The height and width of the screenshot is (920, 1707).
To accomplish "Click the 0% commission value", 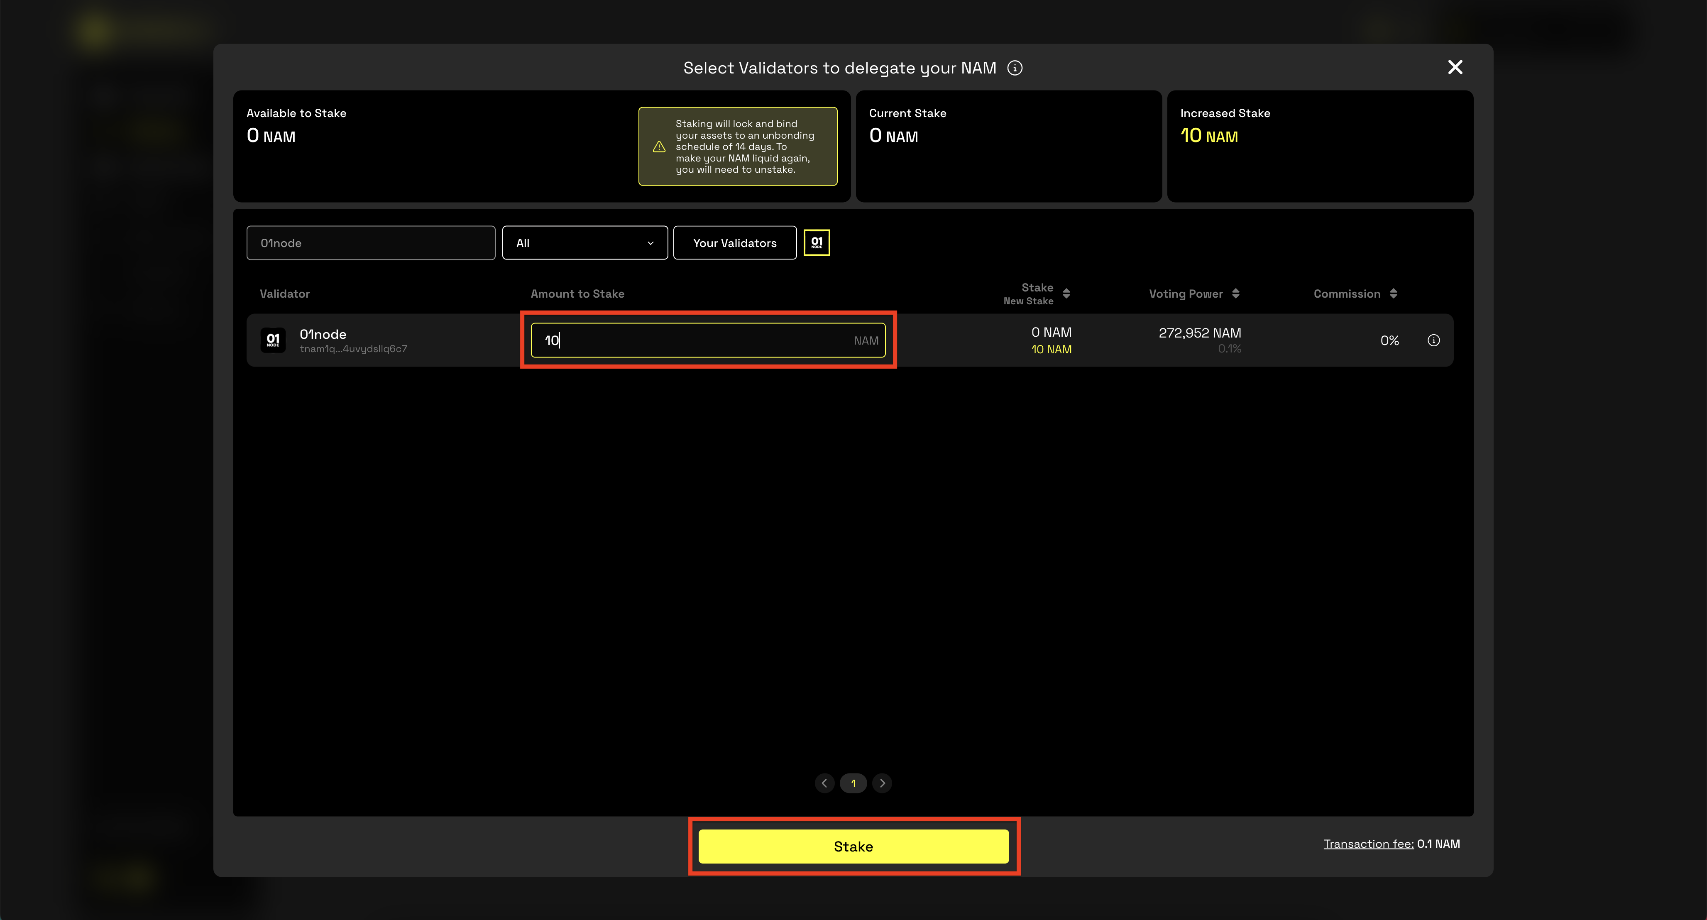I will coord(1389,340).
